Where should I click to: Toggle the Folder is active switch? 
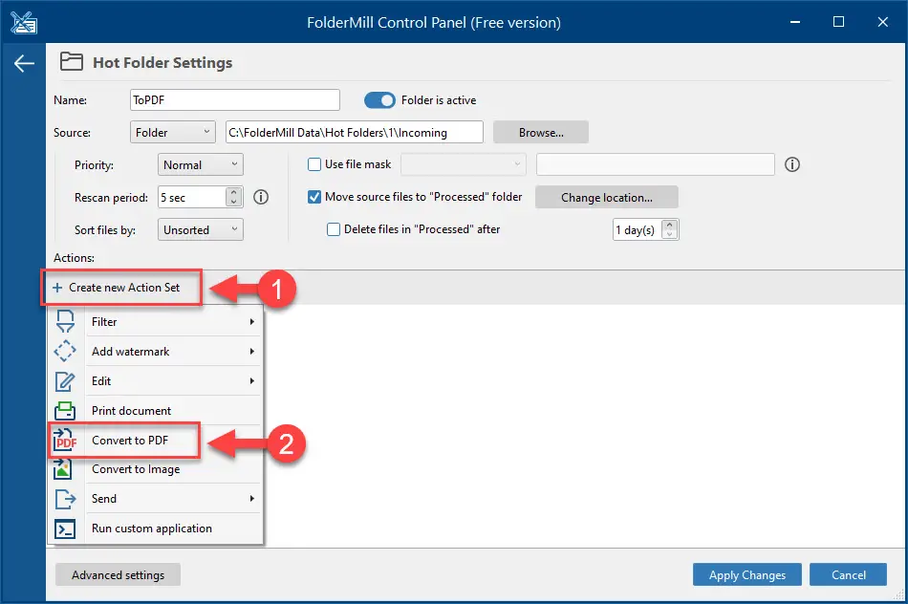379,100
